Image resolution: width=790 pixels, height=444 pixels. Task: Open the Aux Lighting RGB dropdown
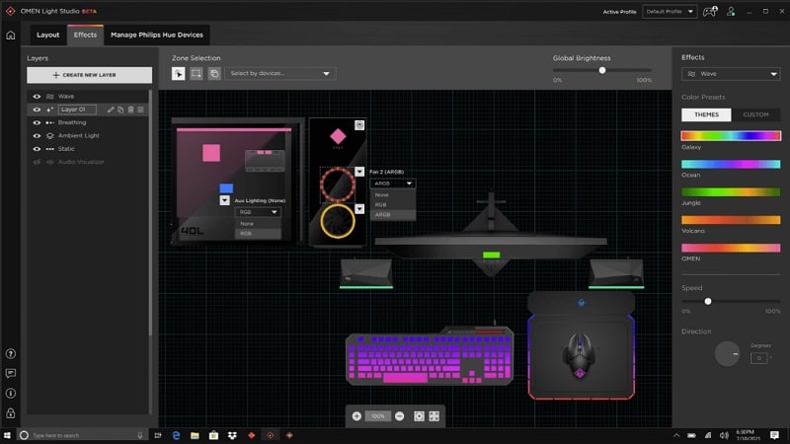258,212
